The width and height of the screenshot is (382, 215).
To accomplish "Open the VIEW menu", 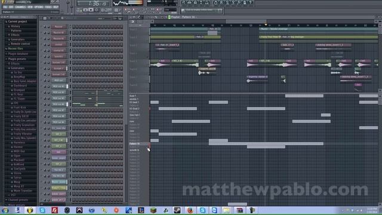I will (30, 7).
